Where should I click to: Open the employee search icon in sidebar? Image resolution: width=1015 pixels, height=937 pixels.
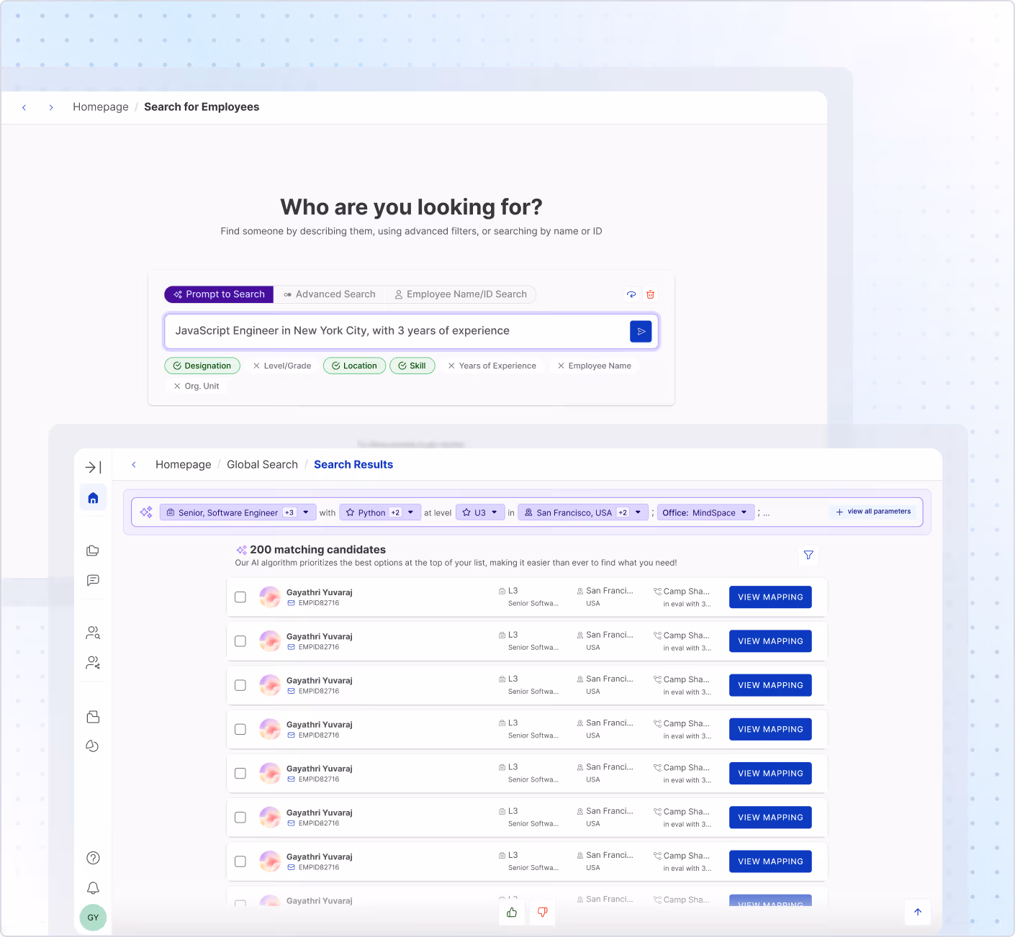coord(92,633)
